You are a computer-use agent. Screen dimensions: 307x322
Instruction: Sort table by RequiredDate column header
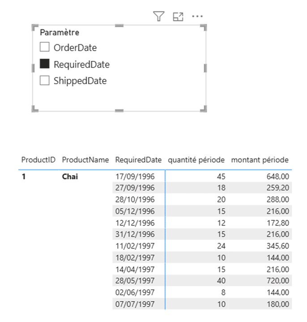[138, 160]
